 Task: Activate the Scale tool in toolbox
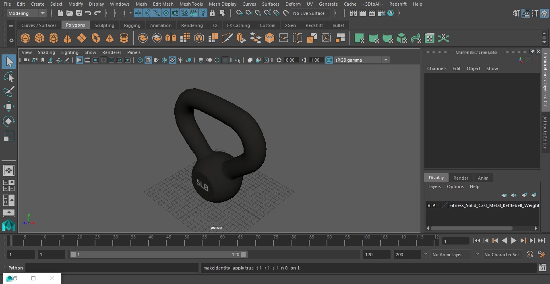click(x=9, y=136)
